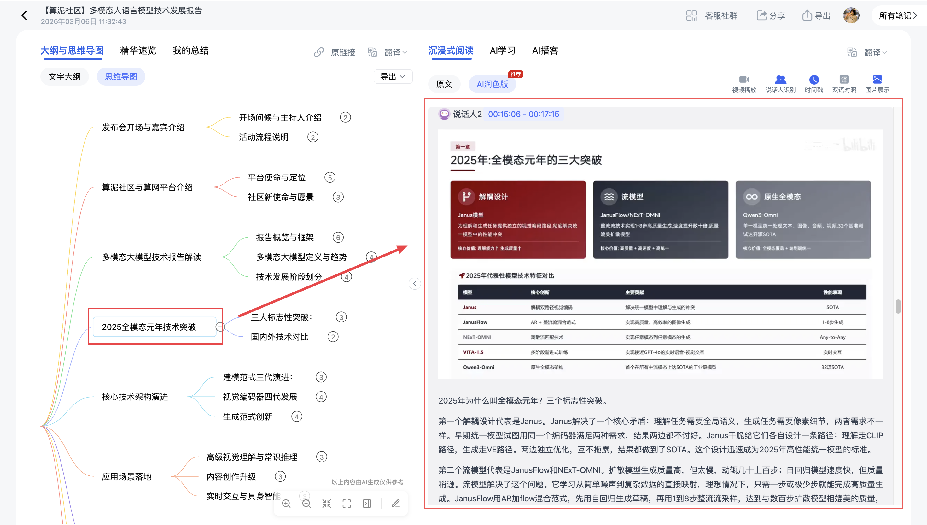
Task: Zoom out the mind map
Action: point(306,503)
